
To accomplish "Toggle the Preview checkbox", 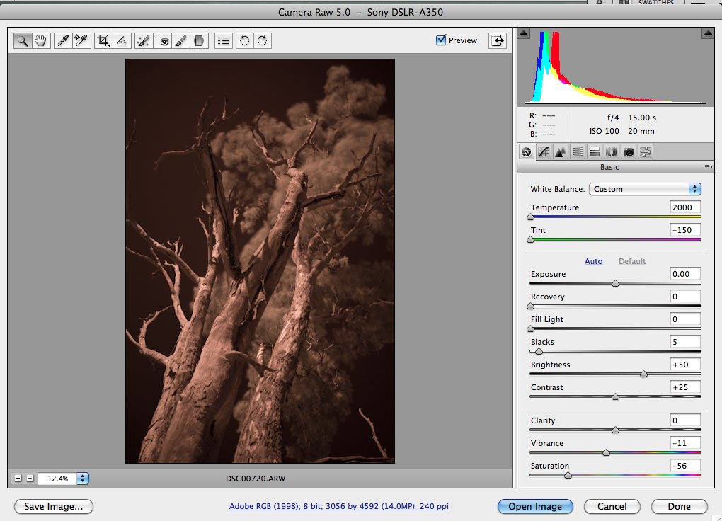I will [441, 40].
